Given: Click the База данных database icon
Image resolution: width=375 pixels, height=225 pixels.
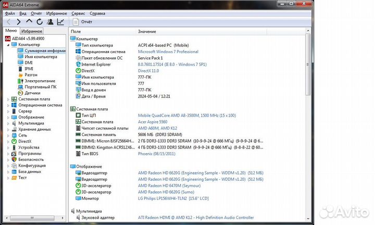Looking at the screenshot, I should [14, 172].
